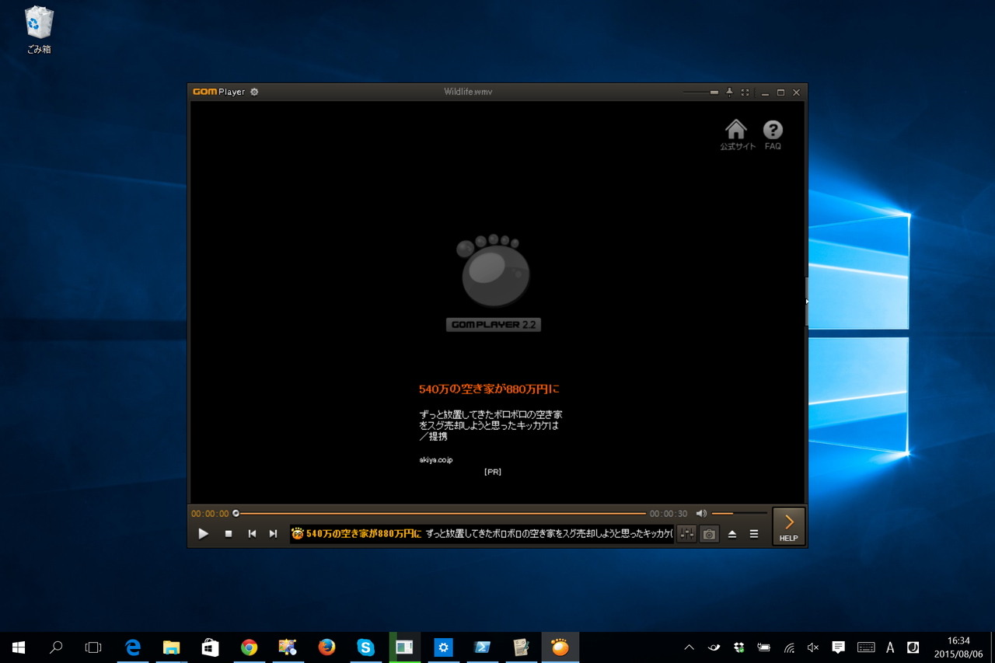This screenshot has height=663, width=995.
Task: Click the muted system volume tray icon
Action: [x=813, y=647]
